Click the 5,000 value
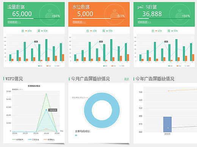Viewport: 197px width, 147px height. pyautogui.click(x=85, y=14)
